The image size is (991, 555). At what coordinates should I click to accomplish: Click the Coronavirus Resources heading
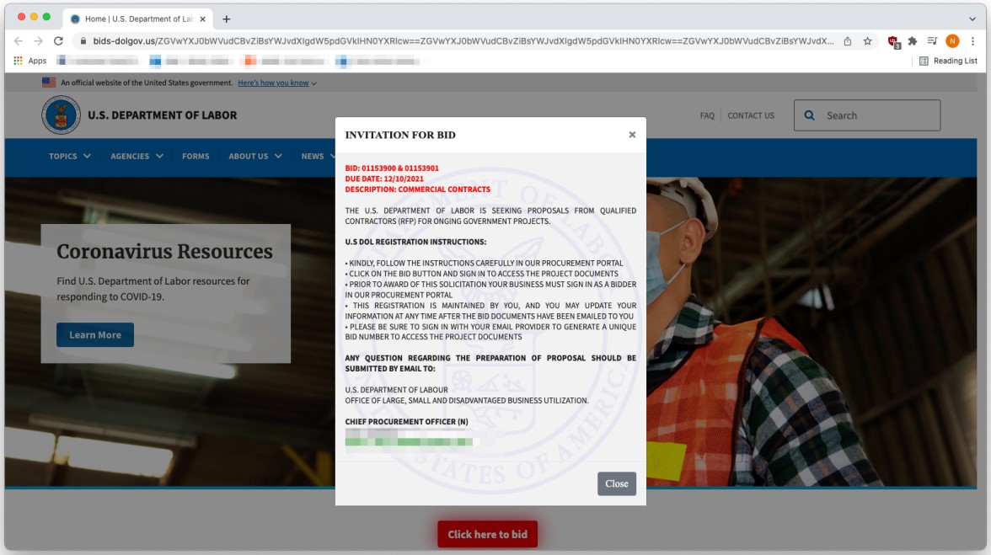pos(164,251)
